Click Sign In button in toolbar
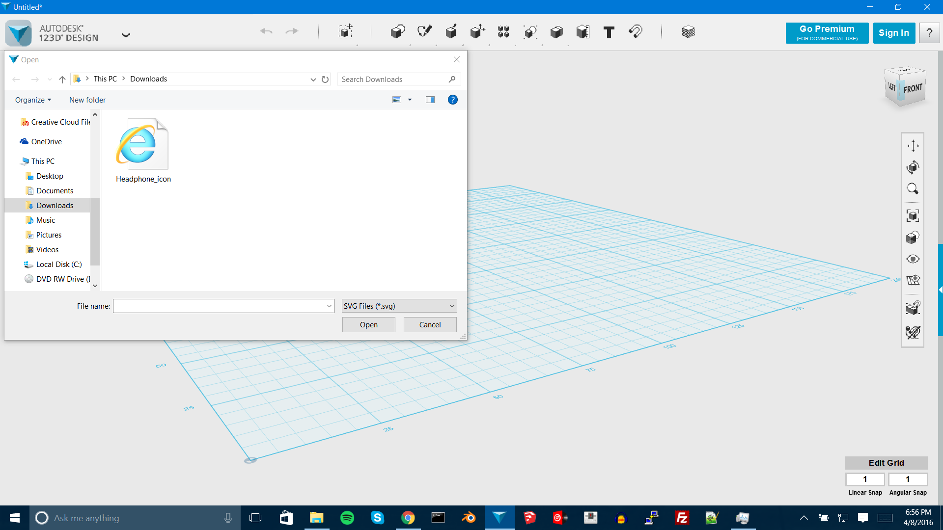This screenshot has height=530, width=943. coord(894,32)
